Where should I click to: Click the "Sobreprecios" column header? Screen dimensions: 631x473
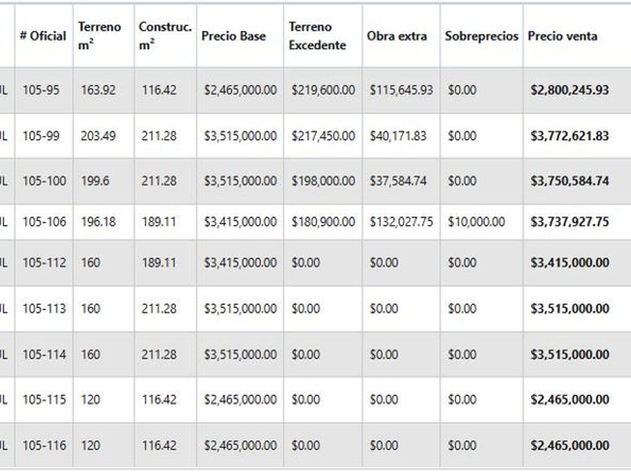point(482,35)
